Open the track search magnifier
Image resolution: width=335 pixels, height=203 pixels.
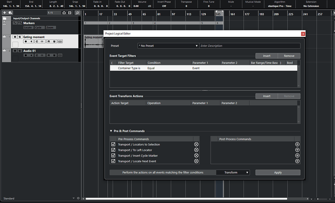(77, 13)
